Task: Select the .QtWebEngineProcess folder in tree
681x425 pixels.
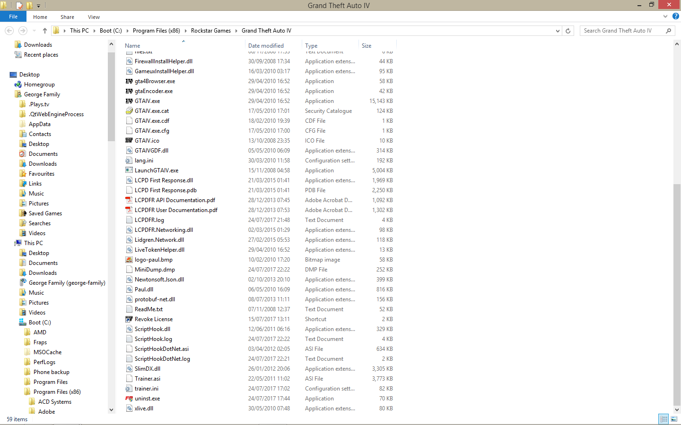Action: click(56, 114)
